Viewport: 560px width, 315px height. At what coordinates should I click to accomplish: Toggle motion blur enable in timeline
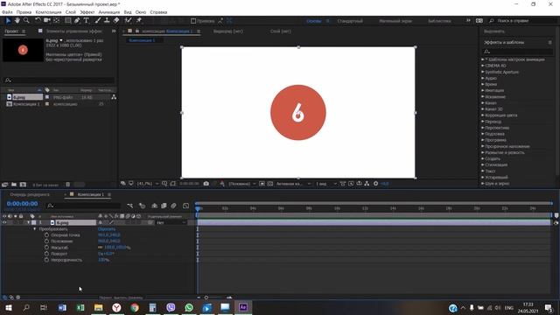173,206
